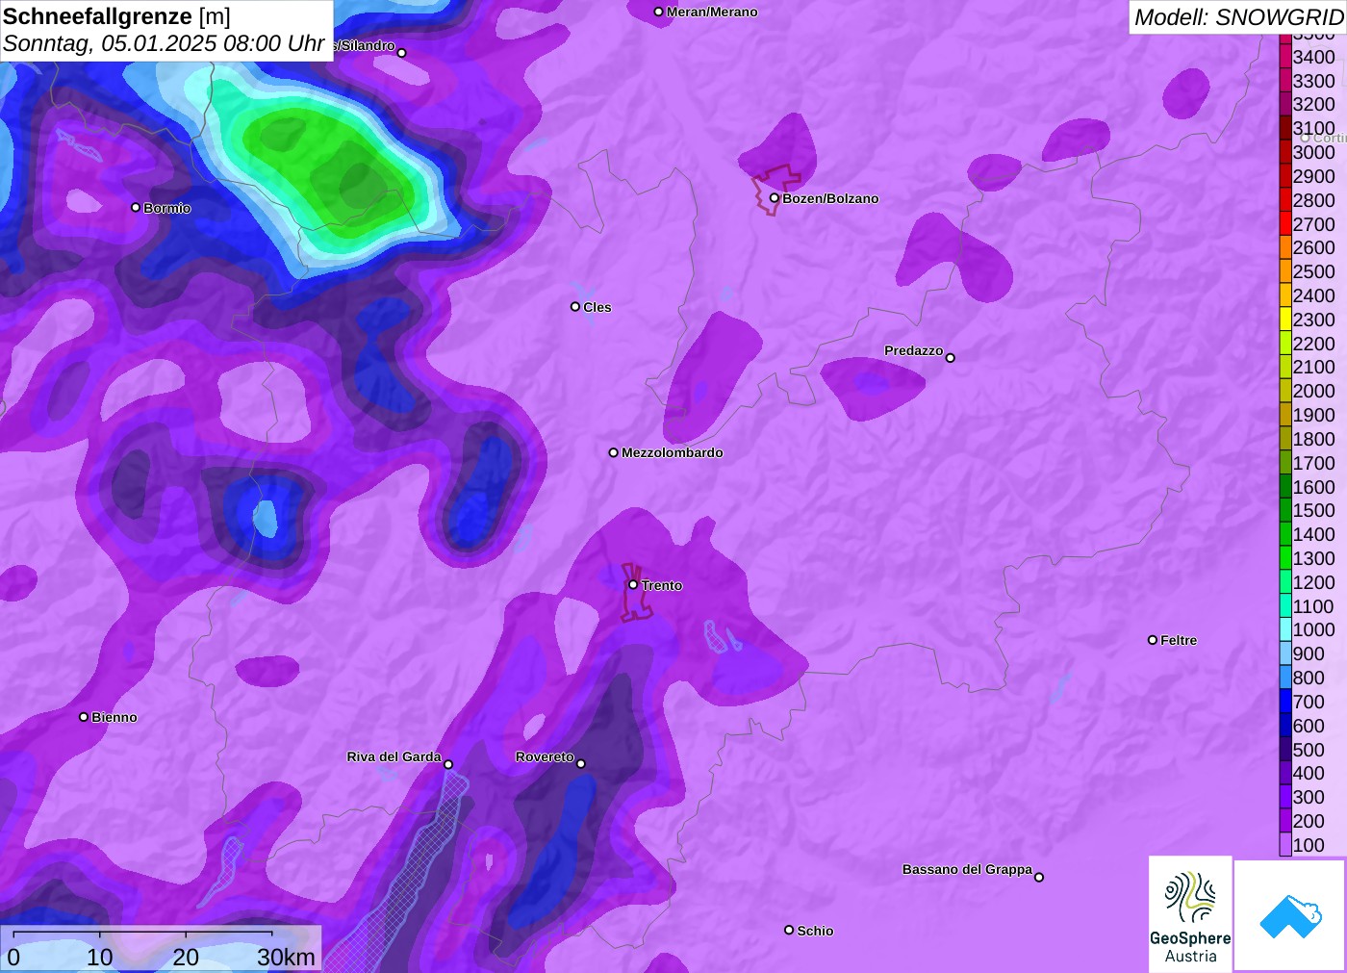
Task: Click the date Sonntag, 05.01.2025 08:00 Uhr
Action: pos(164,43)
